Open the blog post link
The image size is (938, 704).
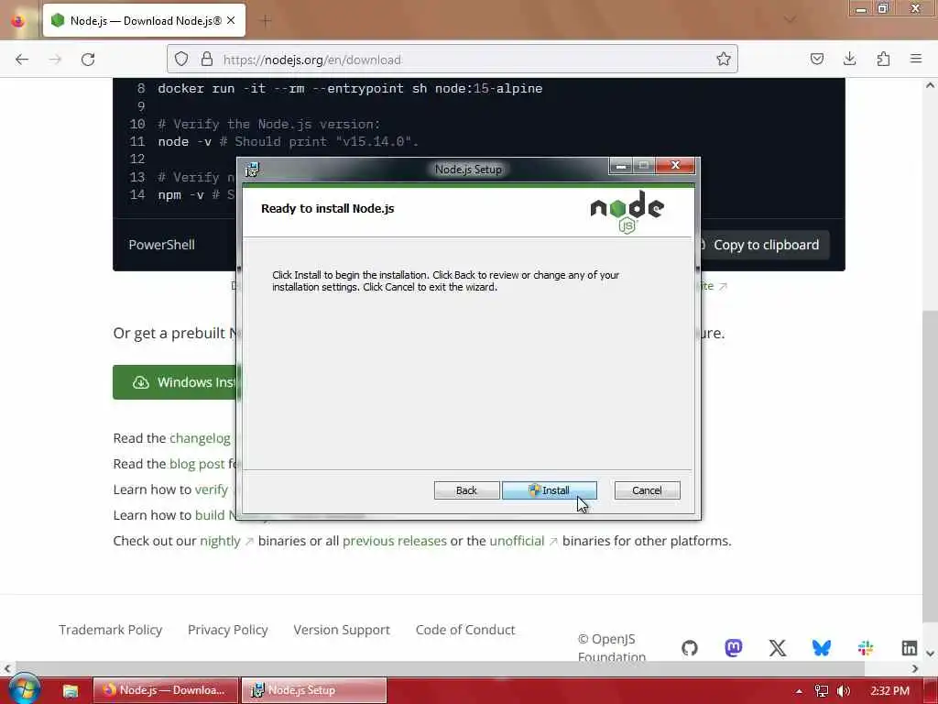tap(197, 464)
